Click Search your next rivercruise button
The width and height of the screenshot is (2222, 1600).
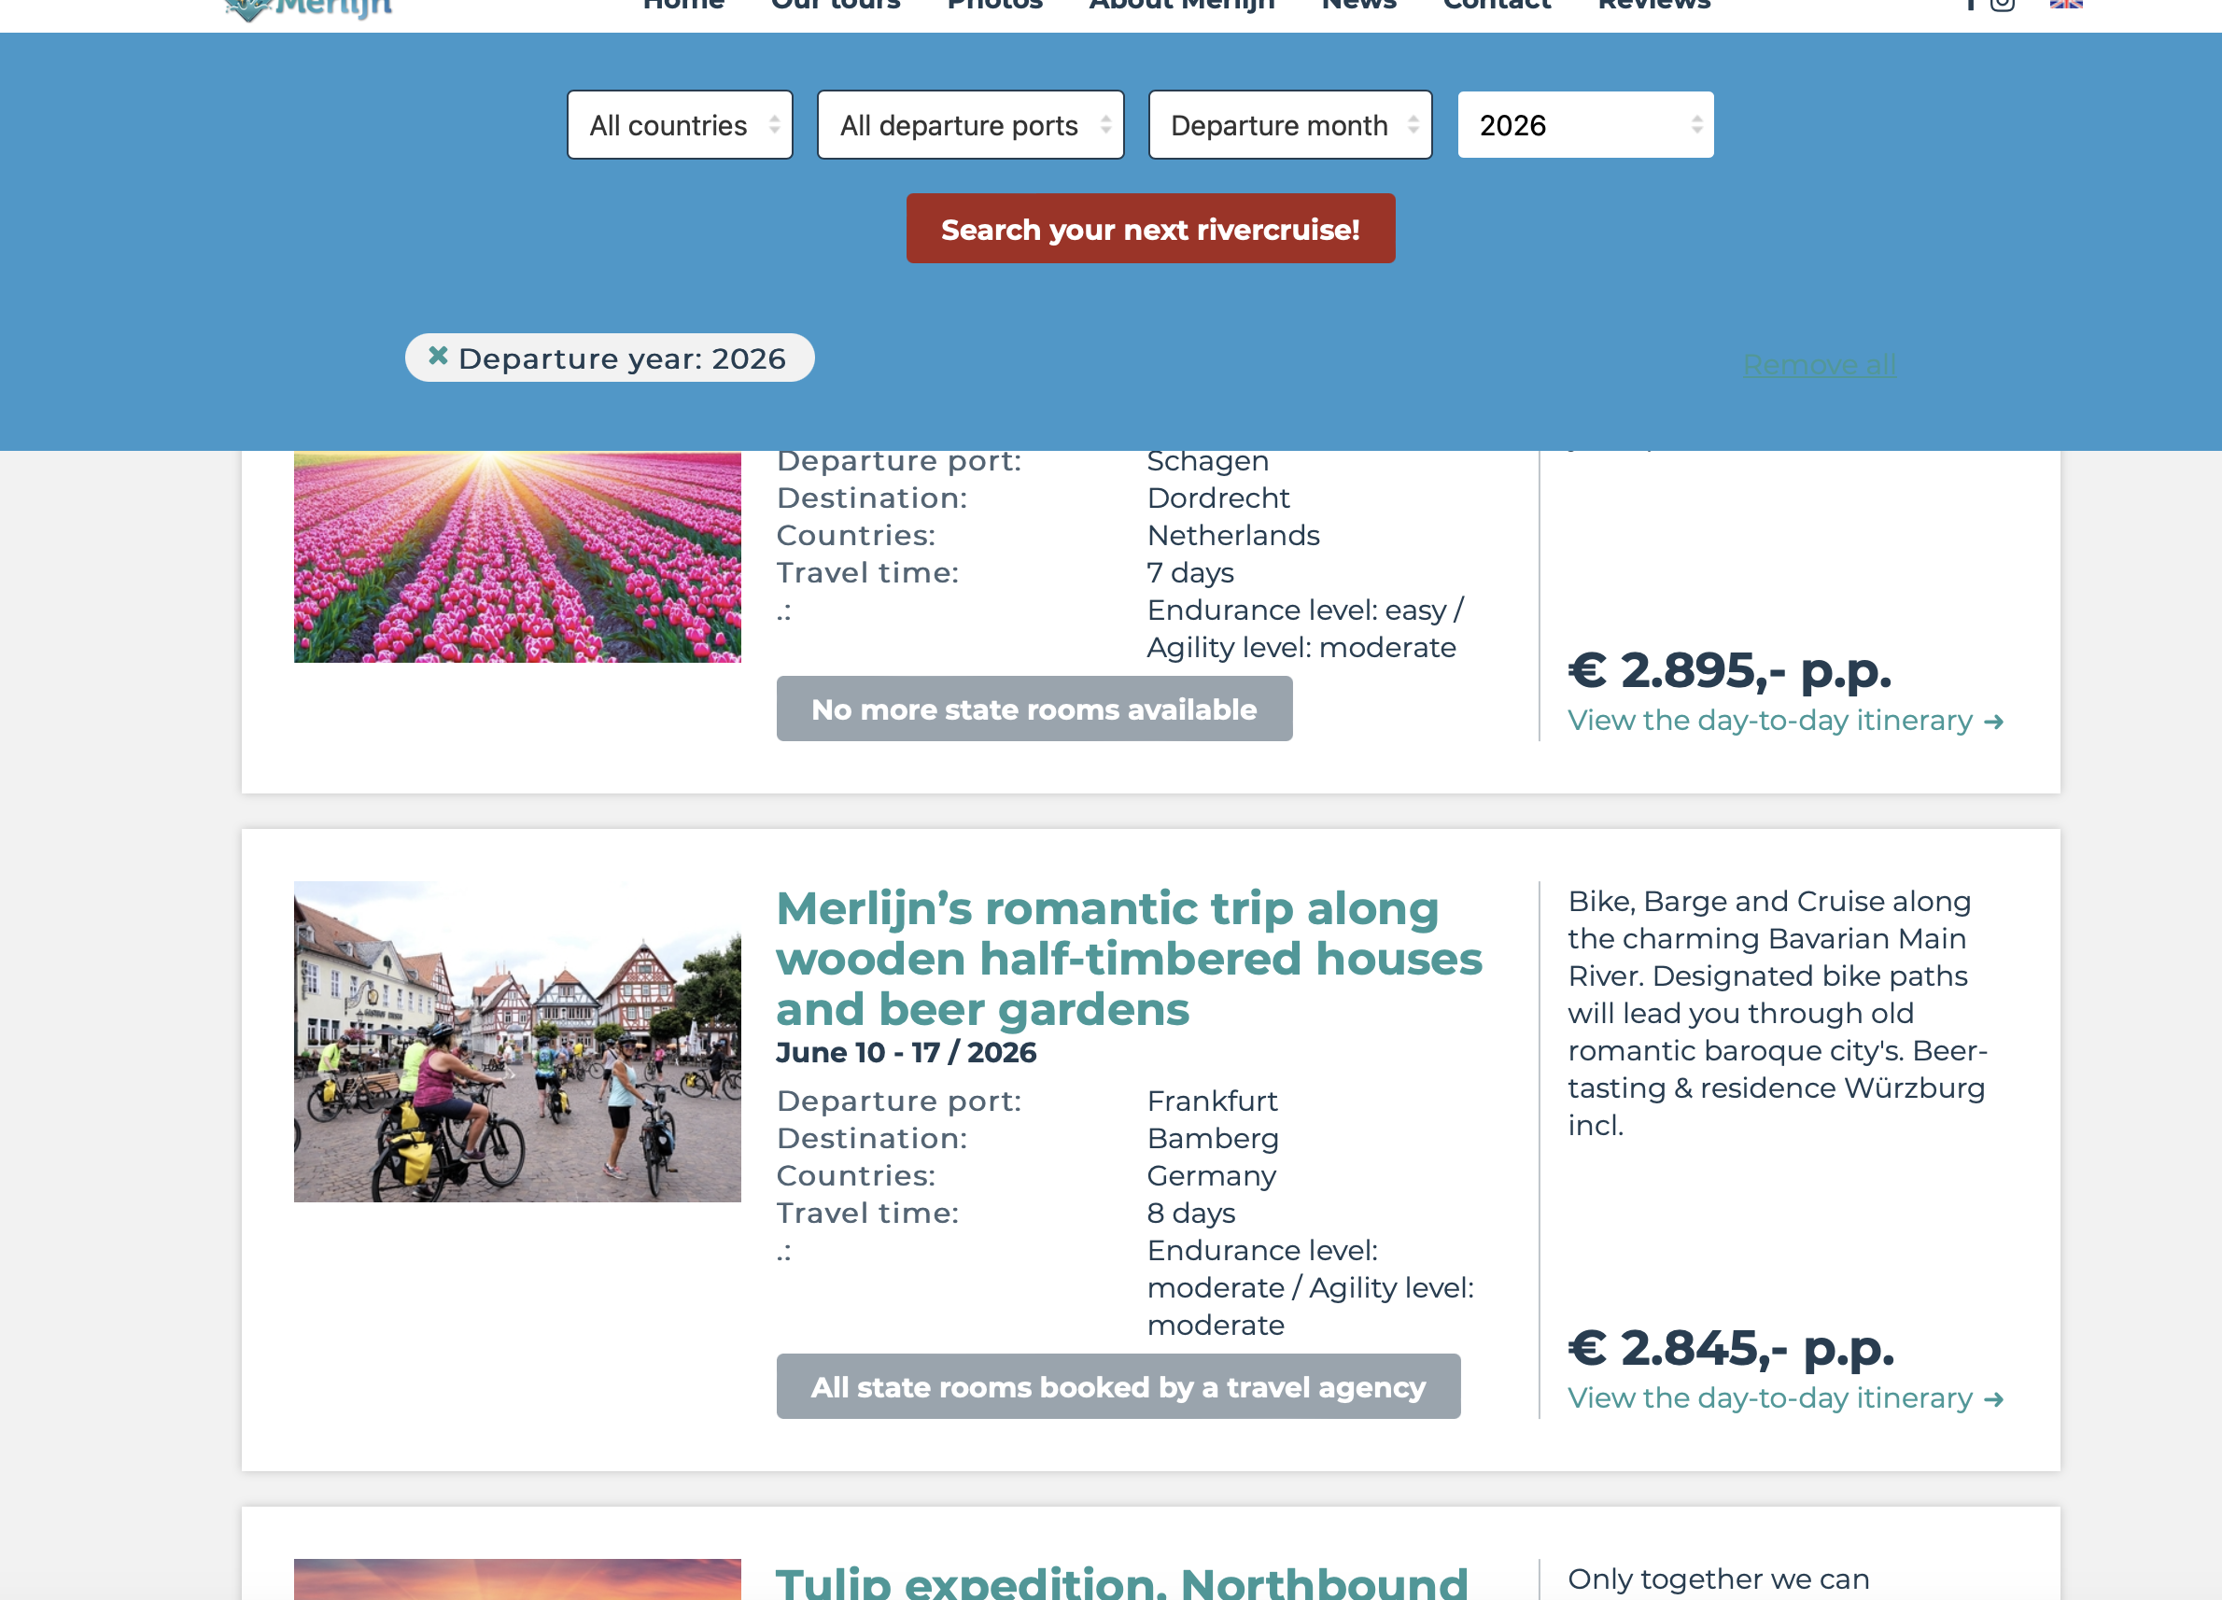click(1150, 229)
